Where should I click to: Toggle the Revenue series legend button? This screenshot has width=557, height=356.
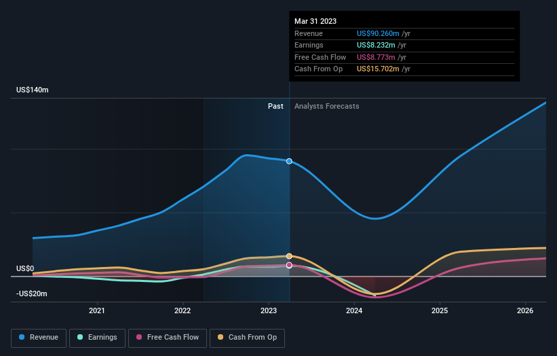point(39,338)
